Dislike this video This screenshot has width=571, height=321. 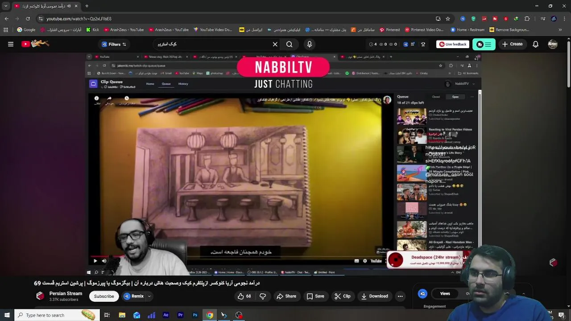[263, 296]
